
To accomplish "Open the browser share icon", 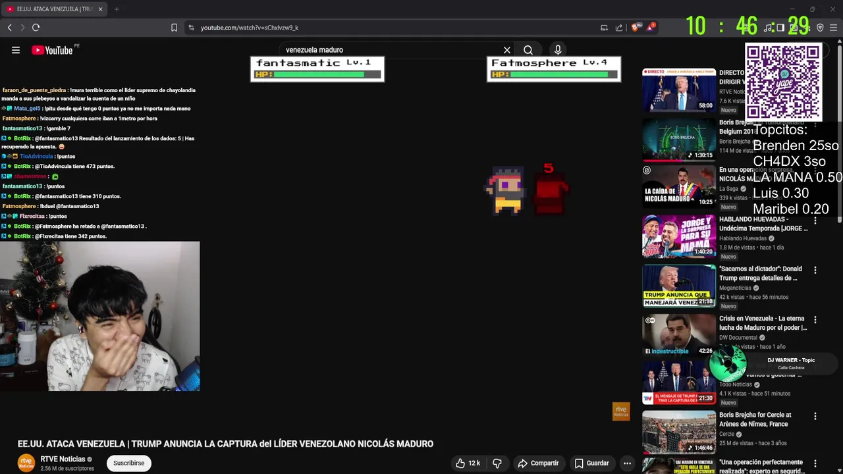I will point(619,28).
